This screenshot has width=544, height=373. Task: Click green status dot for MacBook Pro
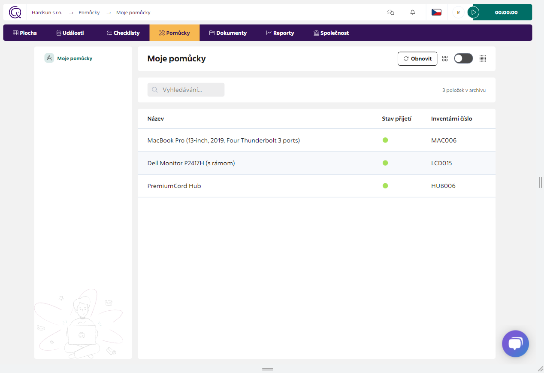coord(385,140)
